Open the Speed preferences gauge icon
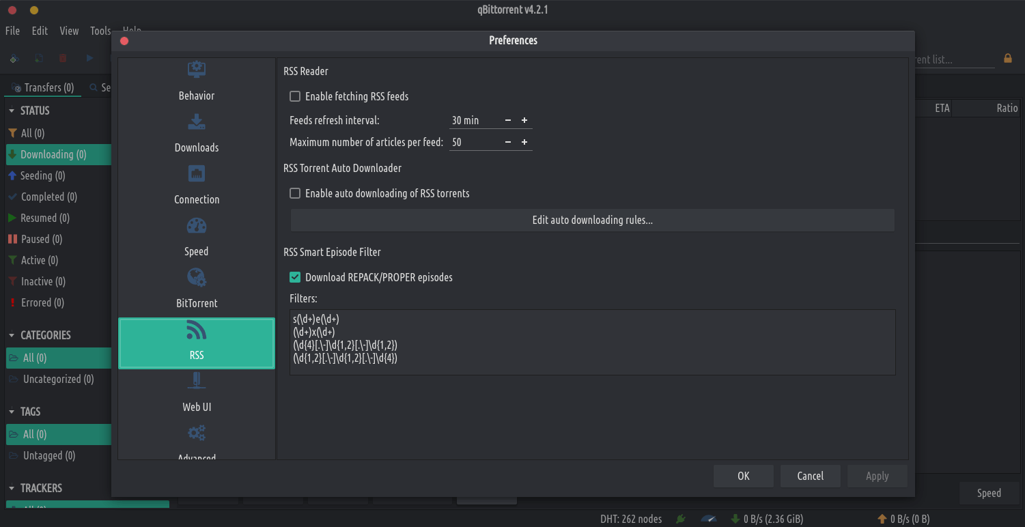1025x527 pixels. click(x=197, y=226)
